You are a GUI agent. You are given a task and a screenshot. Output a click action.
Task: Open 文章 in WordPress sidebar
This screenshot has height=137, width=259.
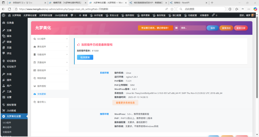(14, 30)
